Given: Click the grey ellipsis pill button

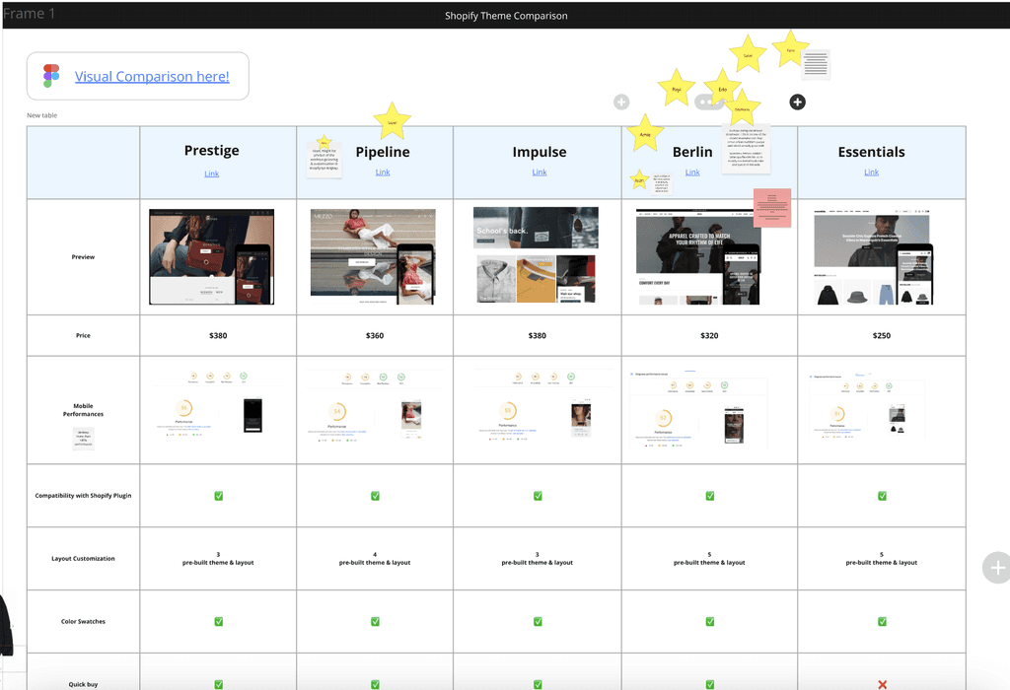Looking at the screenshot, I should (707, 102).
